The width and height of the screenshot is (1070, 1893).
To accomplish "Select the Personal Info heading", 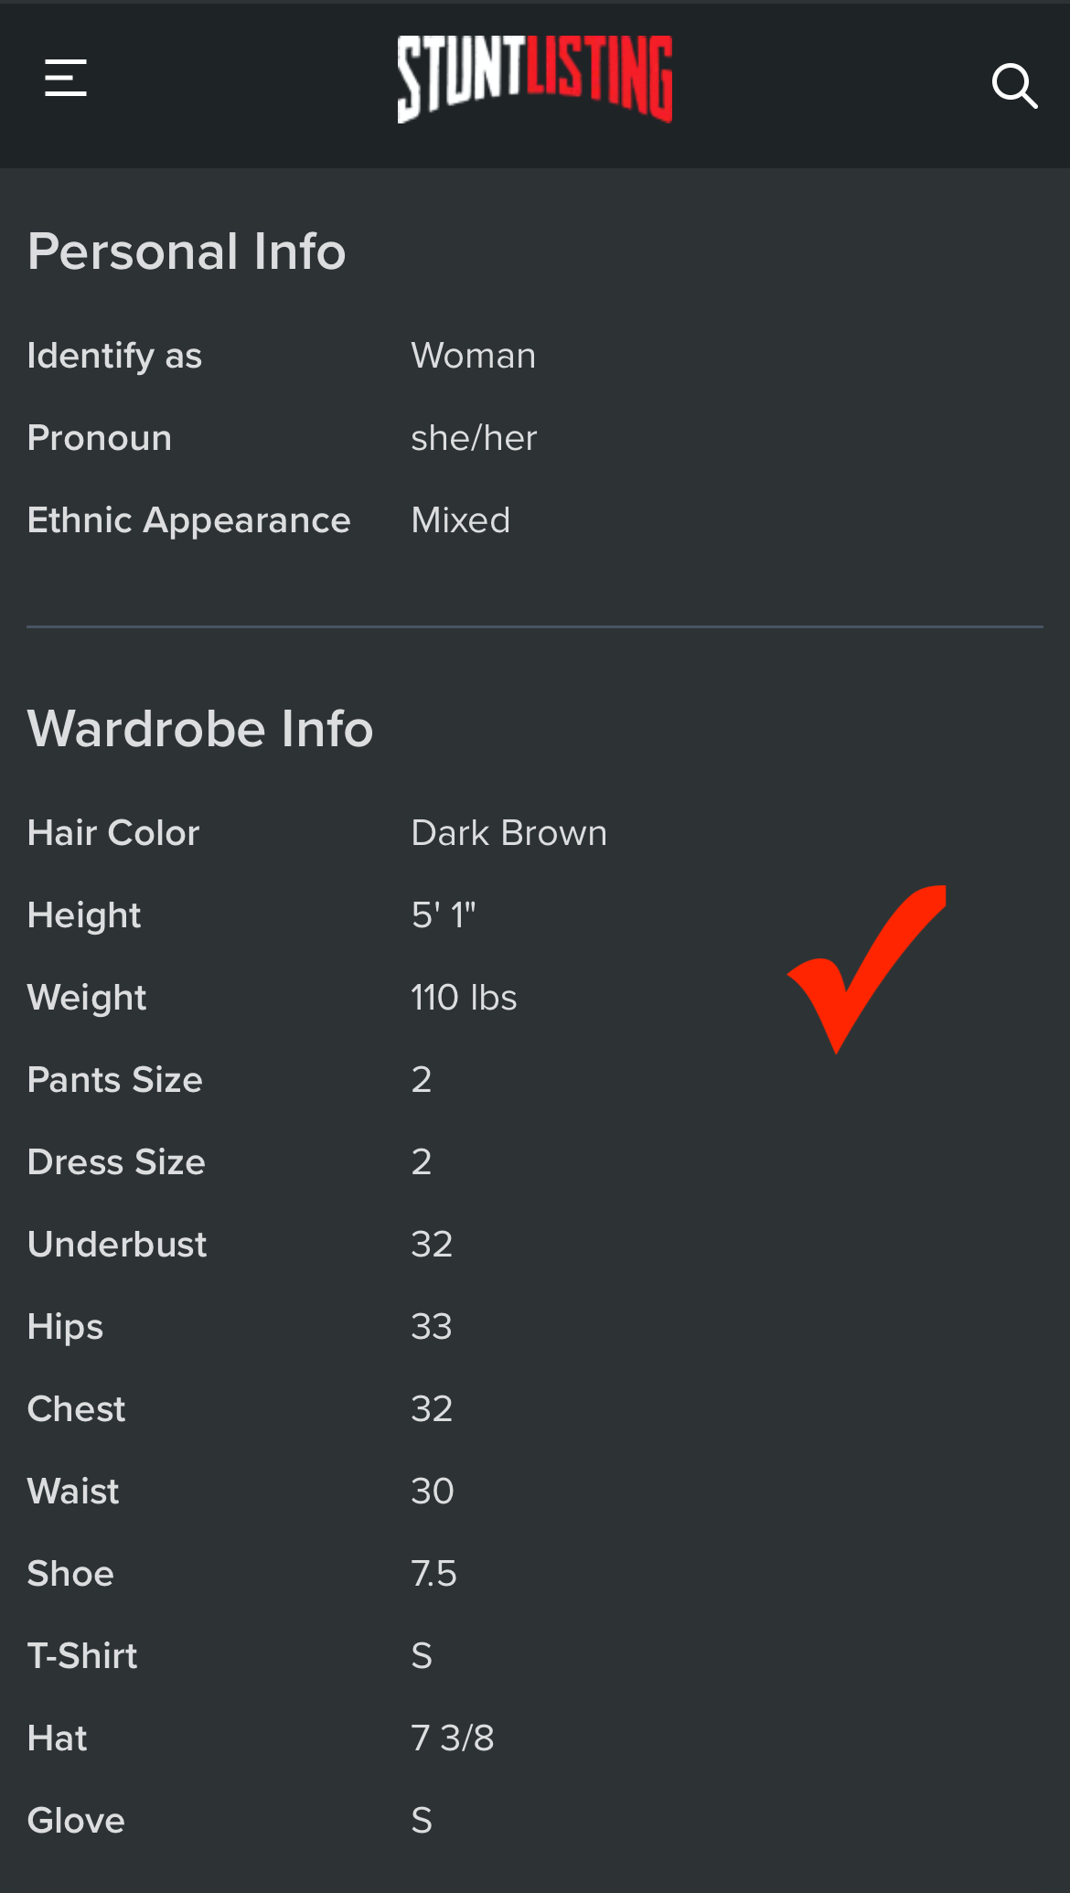I will (187, 251).
